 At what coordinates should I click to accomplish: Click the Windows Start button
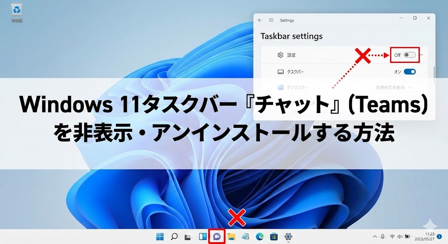point(160,237)
